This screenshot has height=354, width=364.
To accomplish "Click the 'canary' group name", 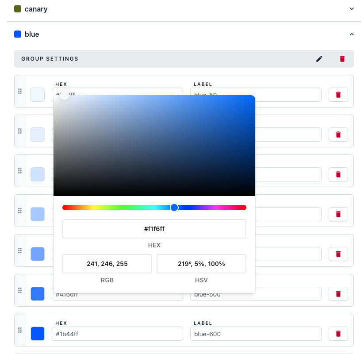I will pyautogui.click(x=36, y=9).
